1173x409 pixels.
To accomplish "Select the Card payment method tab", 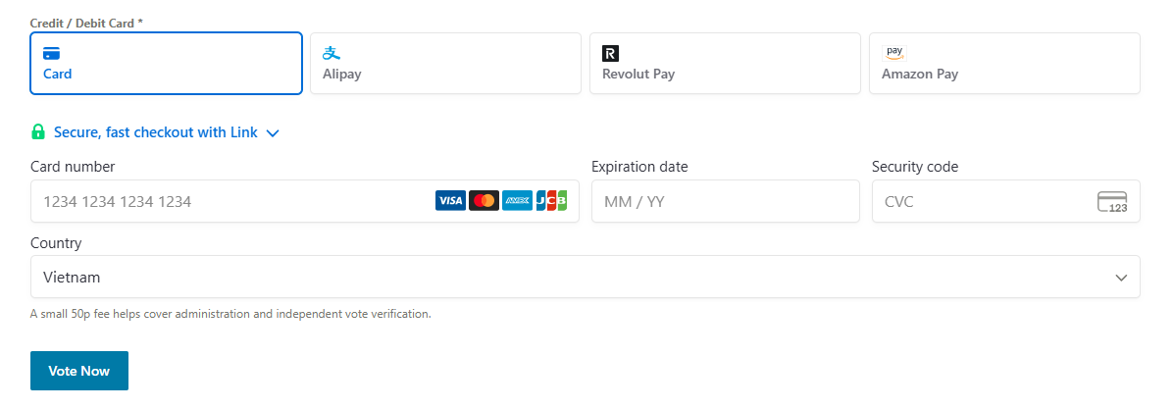I will click(166, 64).
